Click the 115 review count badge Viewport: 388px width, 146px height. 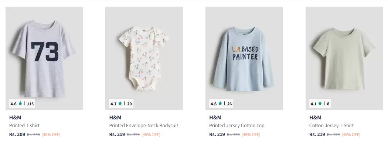click(30, 104)
